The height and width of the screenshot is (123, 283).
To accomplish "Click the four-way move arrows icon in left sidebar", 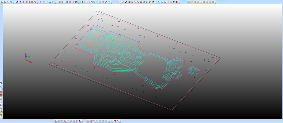I will click(x=1, y=83).
